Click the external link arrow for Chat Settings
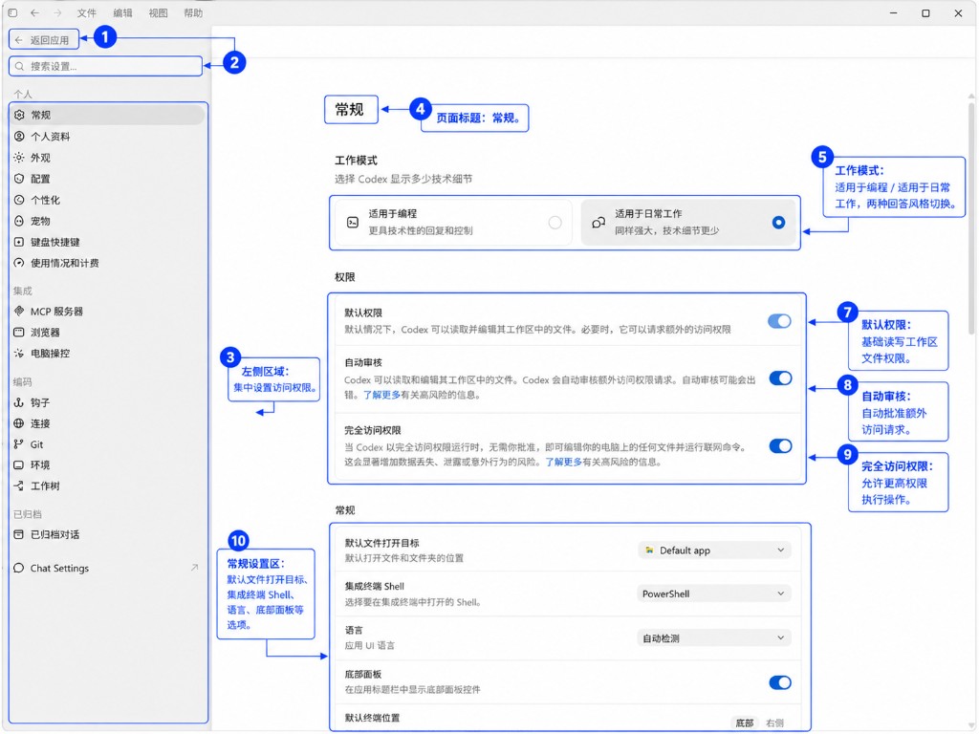The height and width of the screenshot is (734, 979). coord(194,568)
